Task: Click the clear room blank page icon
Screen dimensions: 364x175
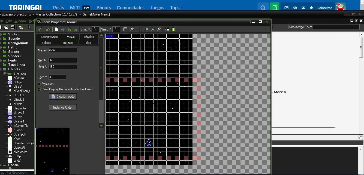Action: pos(57,29)
